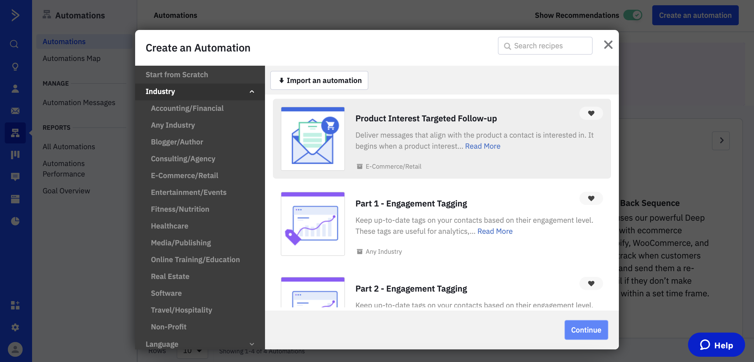Viewport: 754px width, 362px height.
Task: Click the ActiveCampaign logo icon
Action: pos(15,15)
